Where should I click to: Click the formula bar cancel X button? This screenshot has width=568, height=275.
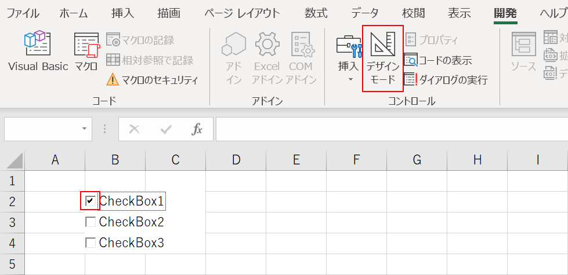(x=135, y=129)
